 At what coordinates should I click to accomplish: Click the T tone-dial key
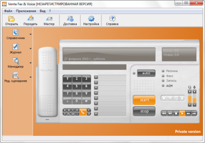tap(65, 114)
